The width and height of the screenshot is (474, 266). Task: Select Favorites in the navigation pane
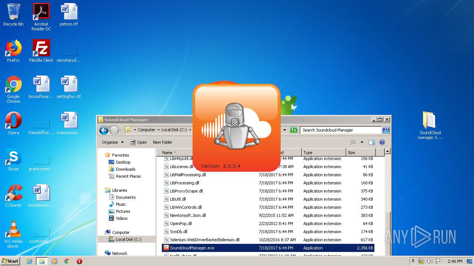coord(120,155)
